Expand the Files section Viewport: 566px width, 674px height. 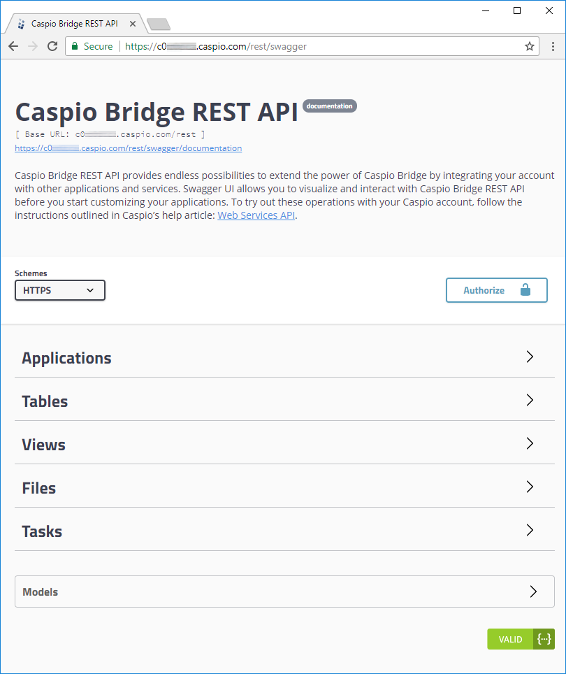(x=284, y=487)
